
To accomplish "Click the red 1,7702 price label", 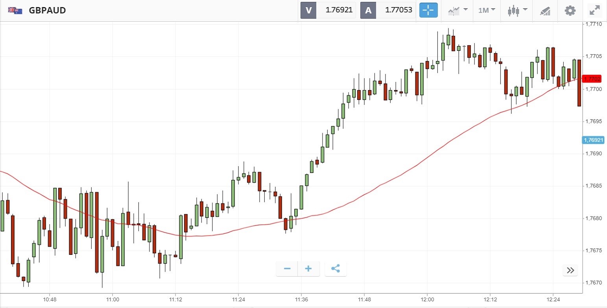I will click(x=592, y=79).
